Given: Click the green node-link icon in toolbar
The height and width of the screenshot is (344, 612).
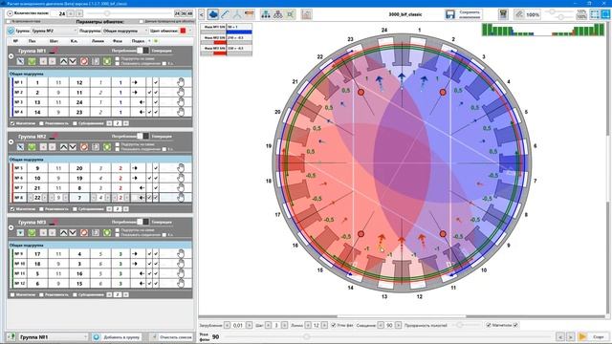Looking at the screenshot, I should [290, 14].
